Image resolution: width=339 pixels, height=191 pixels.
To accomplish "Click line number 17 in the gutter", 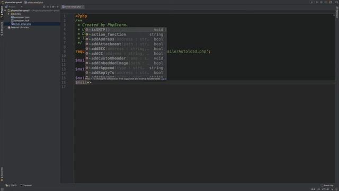I will point(64,87).
